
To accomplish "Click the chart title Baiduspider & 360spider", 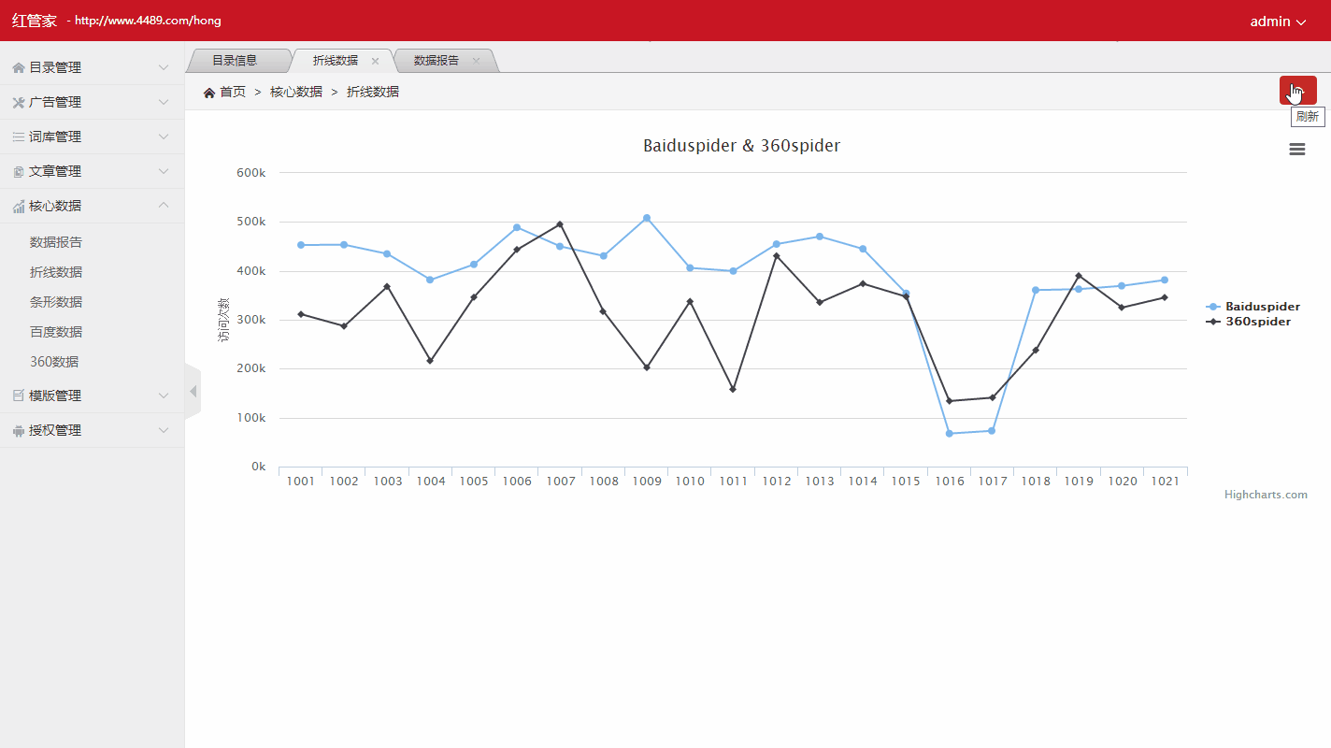I will click(741, 147).
